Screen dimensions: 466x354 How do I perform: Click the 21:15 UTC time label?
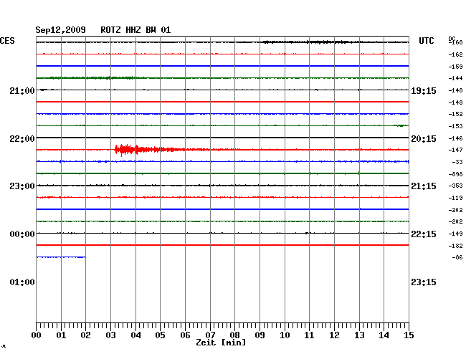[x=424, y=186]
